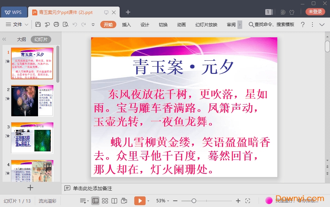
Task: Click the window count icon labeled 1
Action: coord(269,12)
